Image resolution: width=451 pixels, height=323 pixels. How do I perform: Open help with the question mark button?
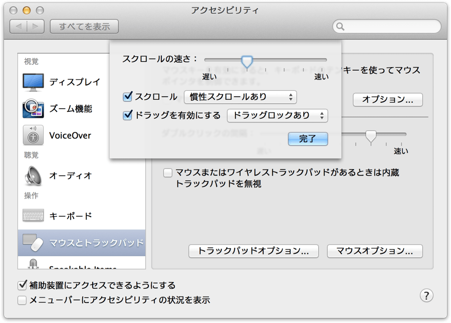point(426,295)
